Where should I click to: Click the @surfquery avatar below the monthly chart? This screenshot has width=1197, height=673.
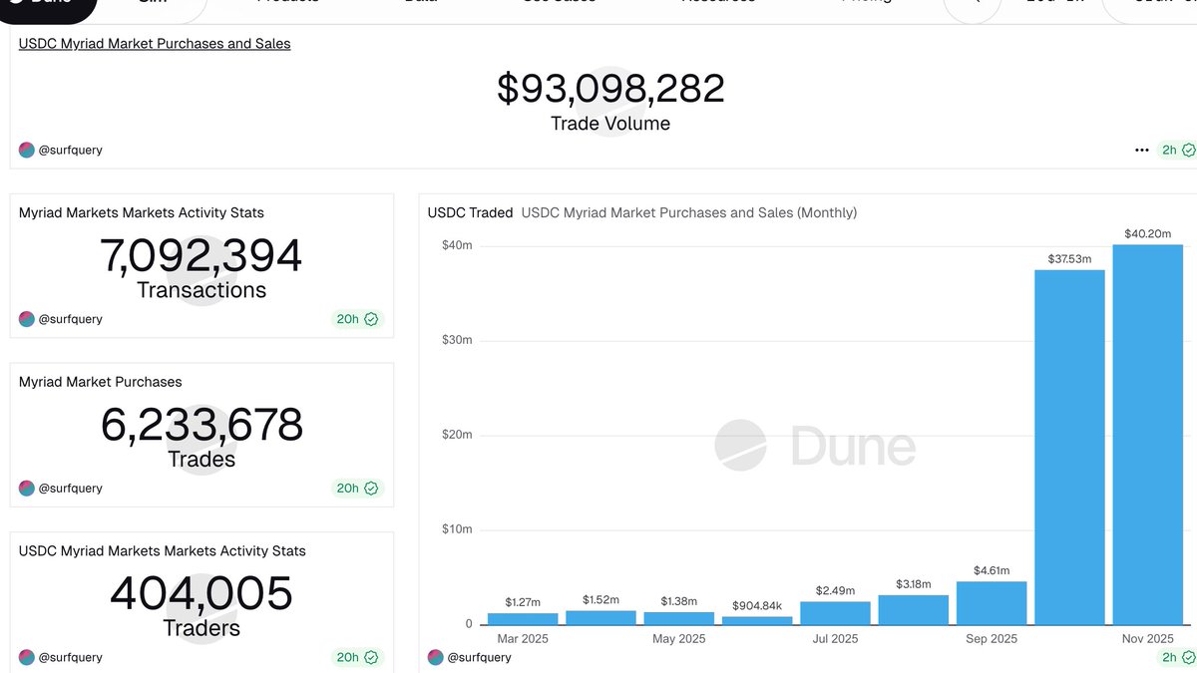(x=436, y=656)
